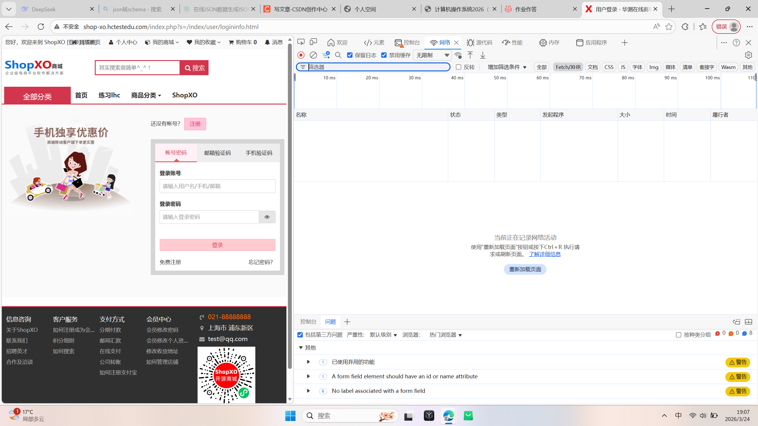
Task: Check the 按种类分组 checkbox
Action: click(678, 335)
